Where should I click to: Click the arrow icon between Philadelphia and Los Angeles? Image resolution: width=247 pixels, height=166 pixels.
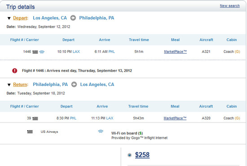74,85
